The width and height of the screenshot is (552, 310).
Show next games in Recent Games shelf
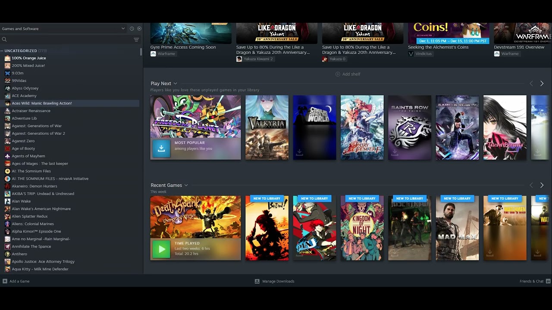542,185
